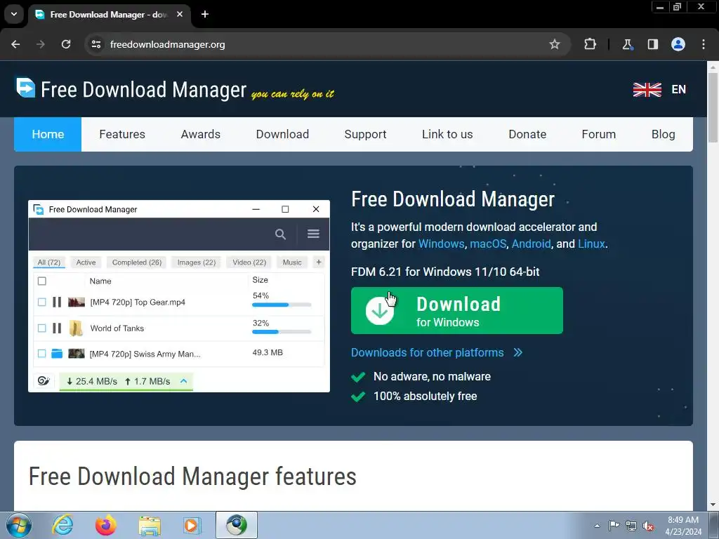Check the Swiss Army Man row checkbox
This screenshot has width=719, height=539.
pyautogui.click(x=41, y=354)
